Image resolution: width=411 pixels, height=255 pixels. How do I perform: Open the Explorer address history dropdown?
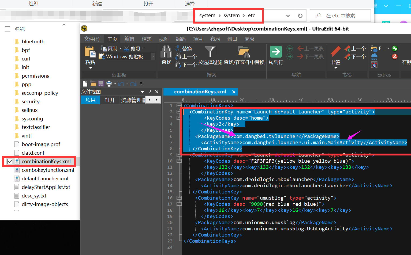tap(288, 16)
